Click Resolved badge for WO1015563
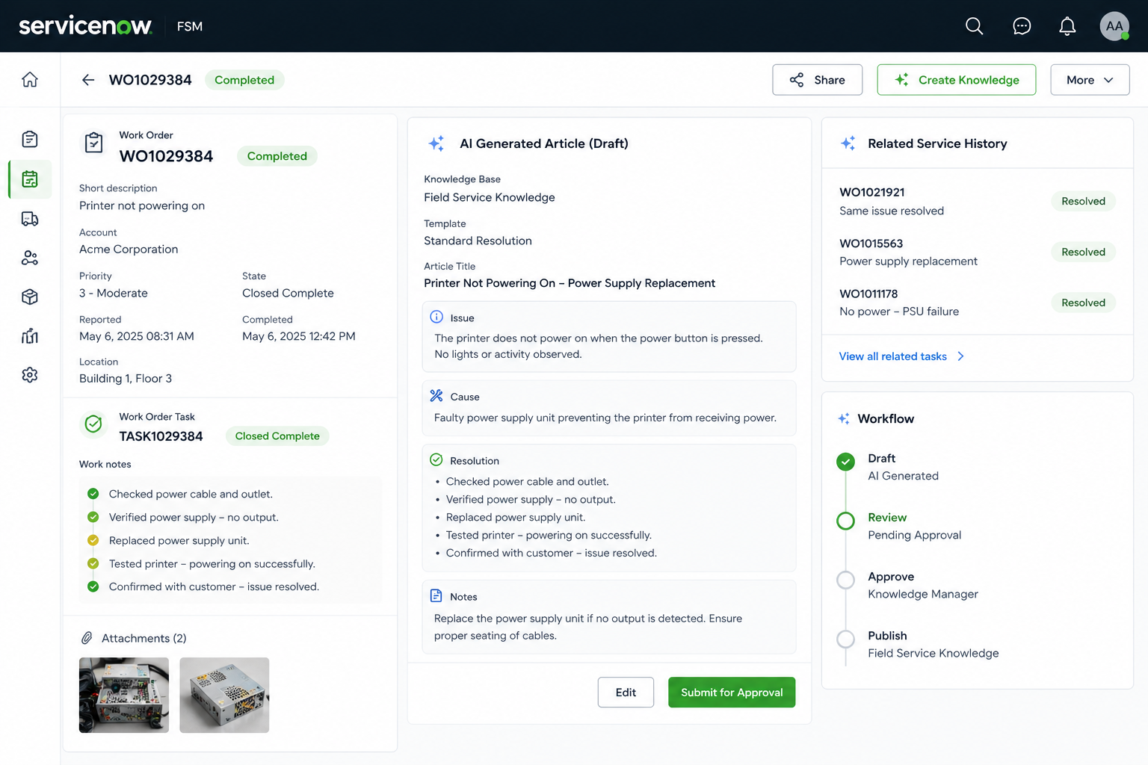This screenshot has height=765, width=1148. click(1083, 252)
